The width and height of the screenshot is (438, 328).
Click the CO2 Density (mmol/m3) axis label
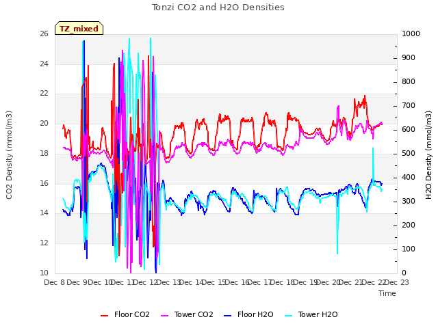tap(9, 155)
